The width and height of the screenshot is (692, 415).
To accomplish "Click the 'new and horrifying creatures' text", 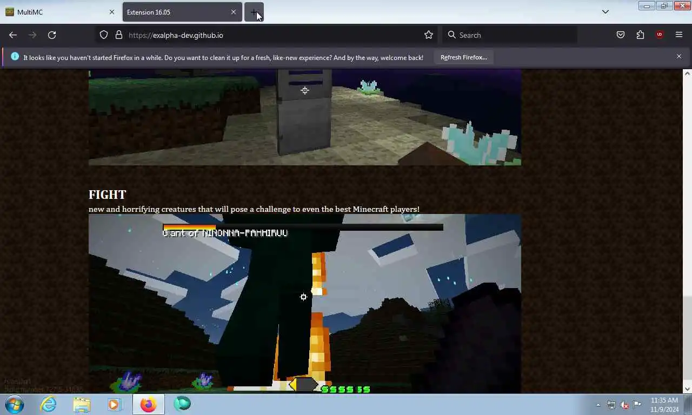I will (x=254, y=209).
